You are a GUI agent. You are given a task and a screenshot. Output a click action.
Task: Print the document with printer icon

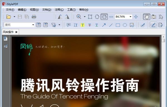pyautogui.click(x=34, y=17)
